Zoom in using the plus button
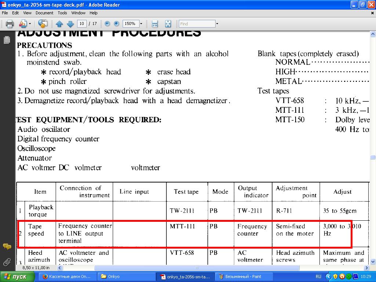 click(117, 23)
